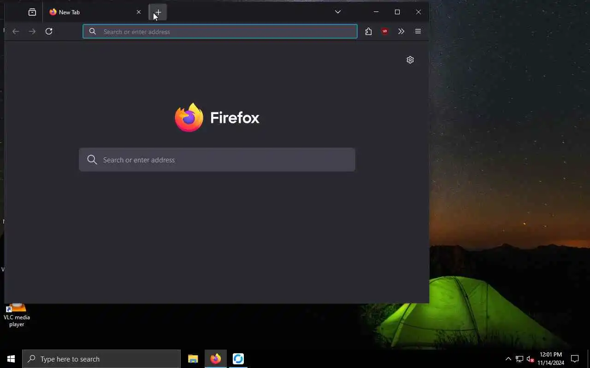The image size is (590, 368).
Task: Open Personalize New Tab gear icon
Action: tap(410, 60)
